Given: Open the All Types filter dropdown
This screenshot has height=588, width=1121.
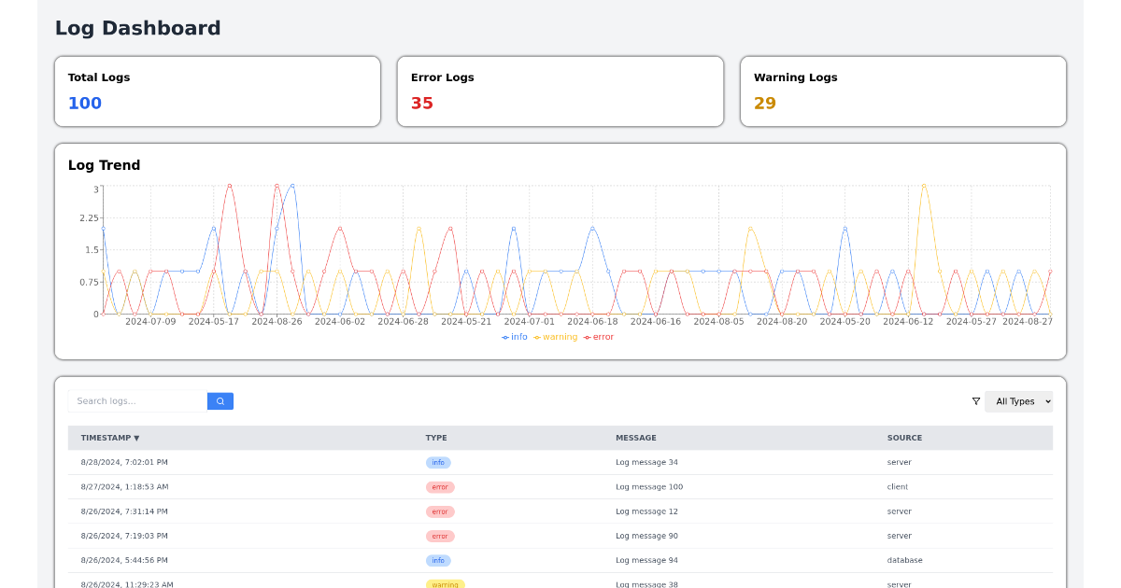Looking at the screenshot, I should click(x=1018, y=401).
